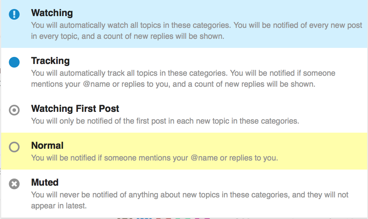Choose the Tracking option title

[x=50, y=61]
